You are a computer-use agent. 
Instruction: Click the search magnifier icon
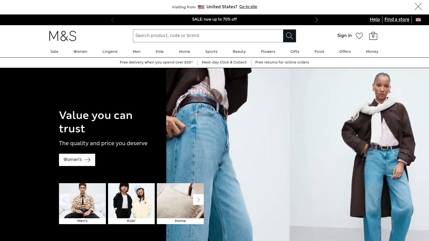coord(289,36)
